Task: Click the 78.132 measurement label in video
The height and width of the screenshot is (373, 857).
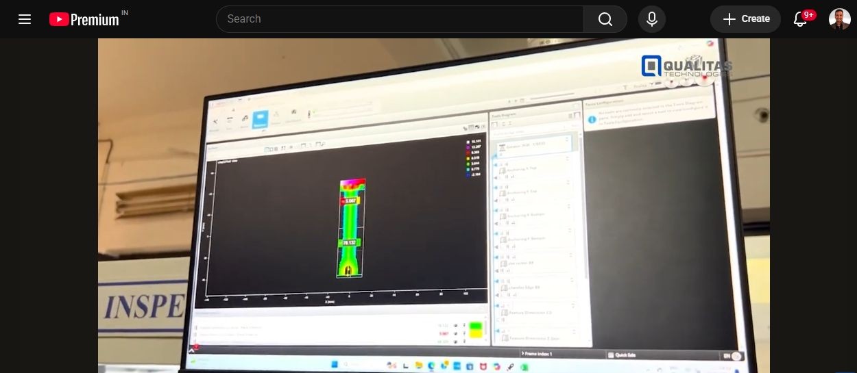Action: click(350, 243)
